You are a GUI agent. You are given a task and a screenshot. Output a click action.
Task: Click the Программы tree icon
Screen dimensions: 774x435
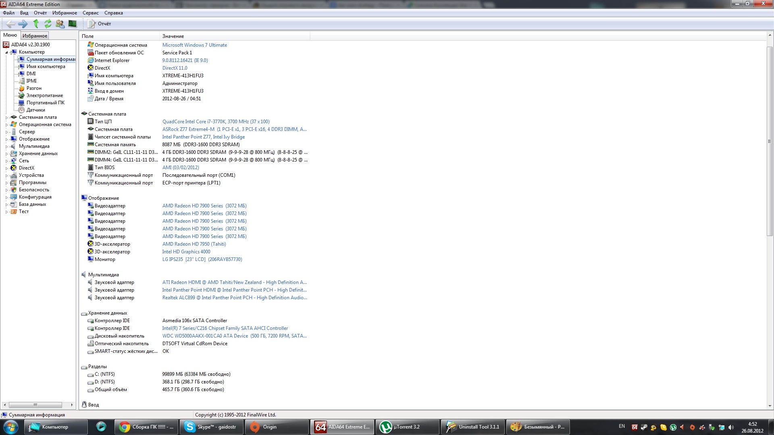click(14, 182)
